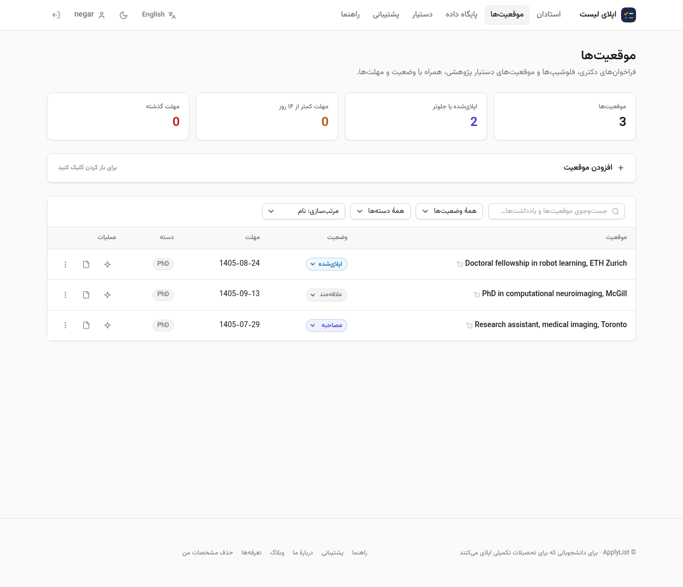
Task: Change the علاقه‌مند status of McGill row
Action: pos(327,295)
